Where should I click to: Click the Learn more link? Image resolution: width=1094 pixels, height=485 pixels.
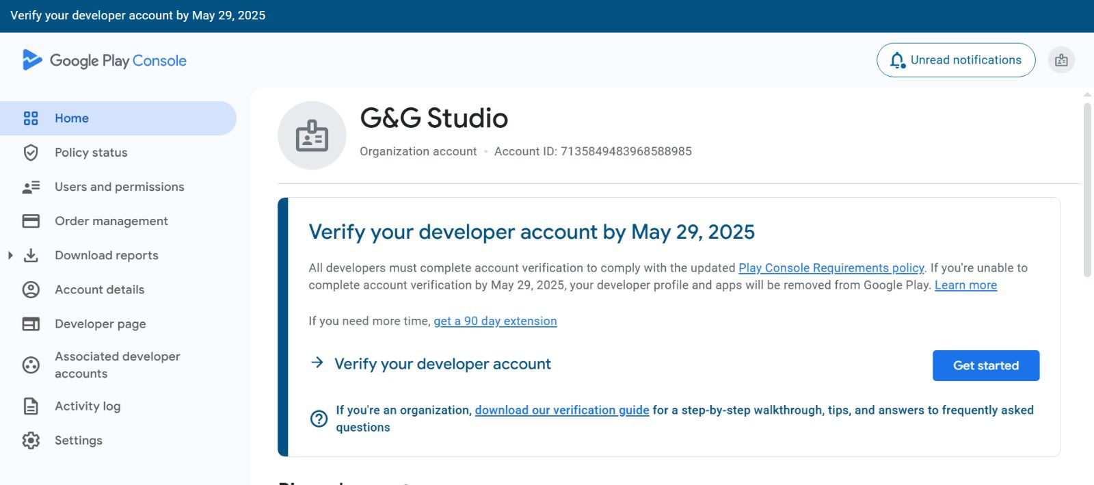[965, 285]
